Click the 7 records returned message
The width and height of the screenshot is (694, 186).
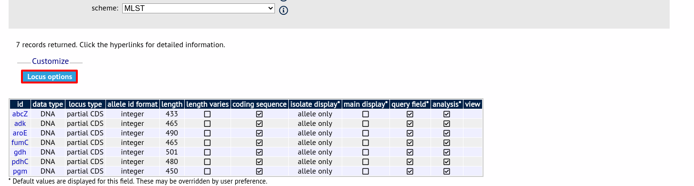point(120,45)
